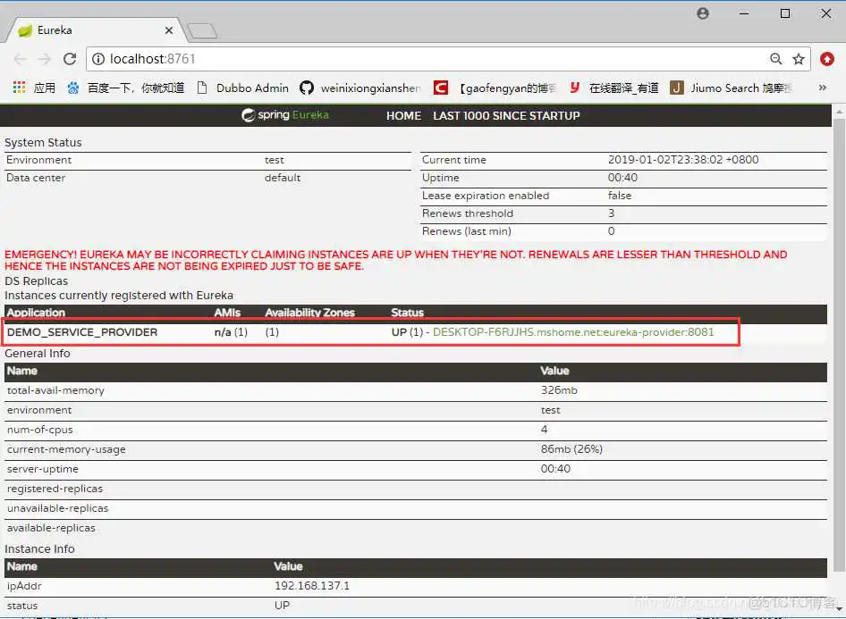The width and height of the screenshot is (846, 619).
Task: Focus the localhost:8761 address bar
Action: (429, 59)
